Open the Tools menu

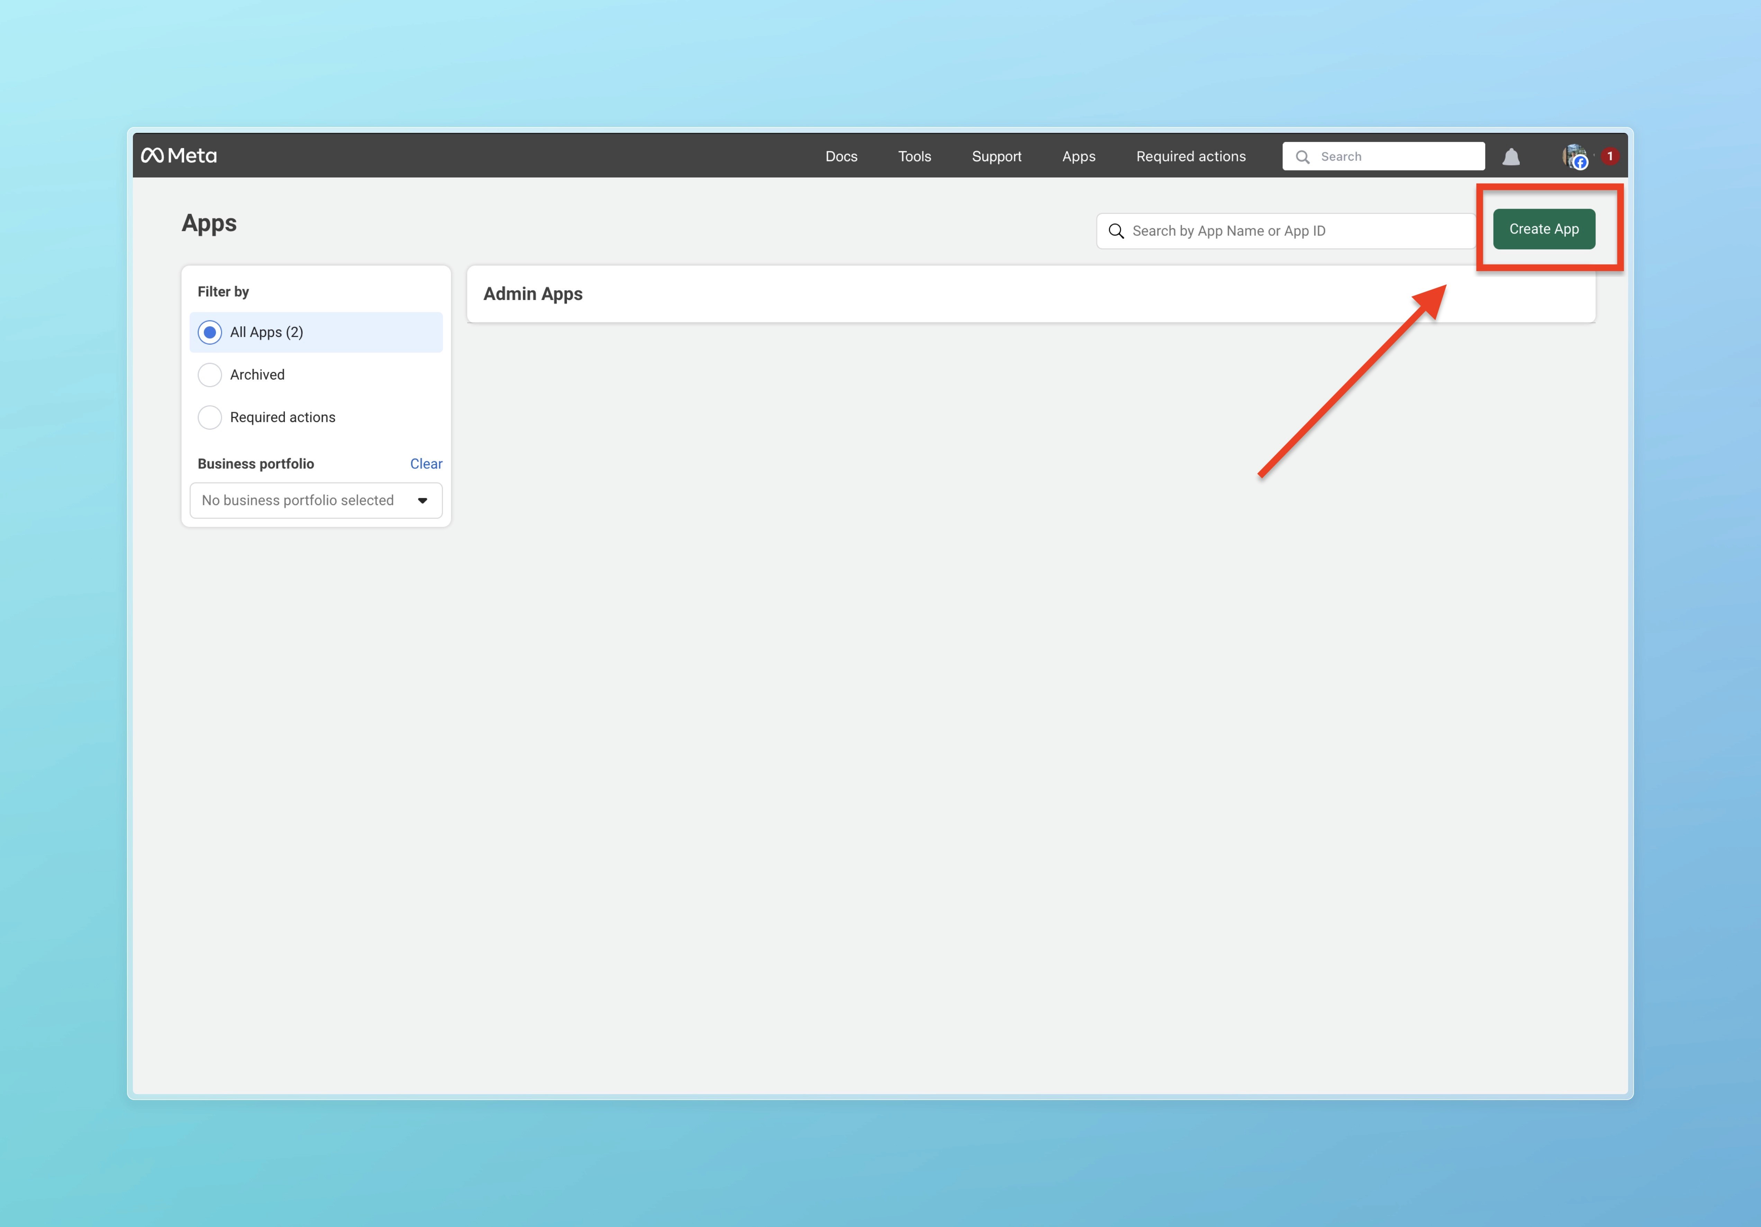(914, 156)
